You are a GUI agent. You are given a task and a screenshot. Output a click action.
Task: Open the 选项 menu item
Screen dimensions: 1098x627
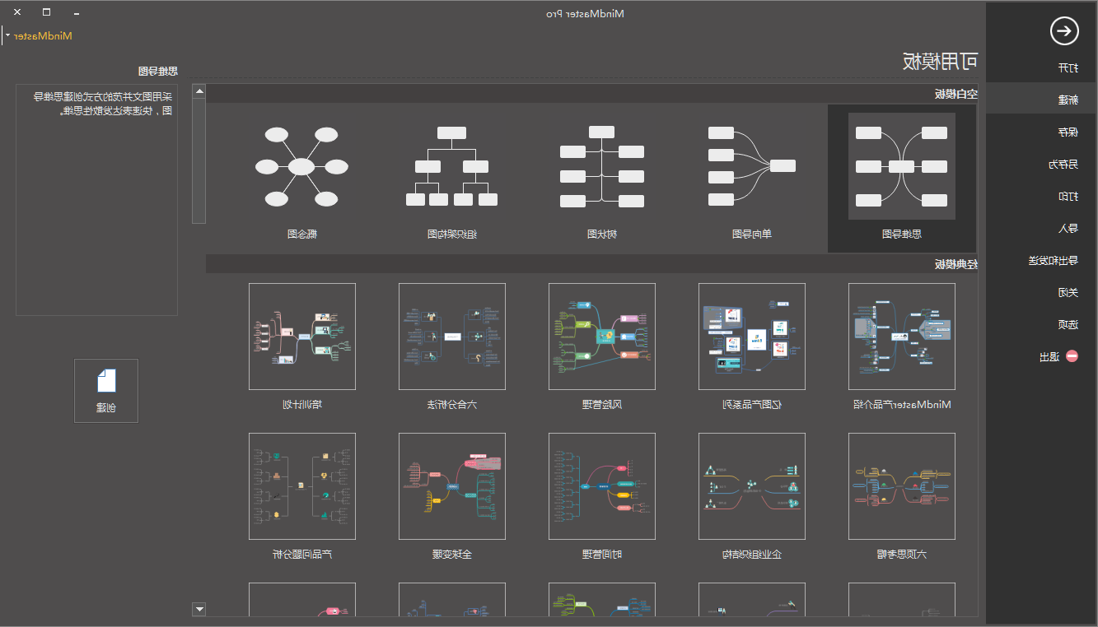[x=1068, y=324]
